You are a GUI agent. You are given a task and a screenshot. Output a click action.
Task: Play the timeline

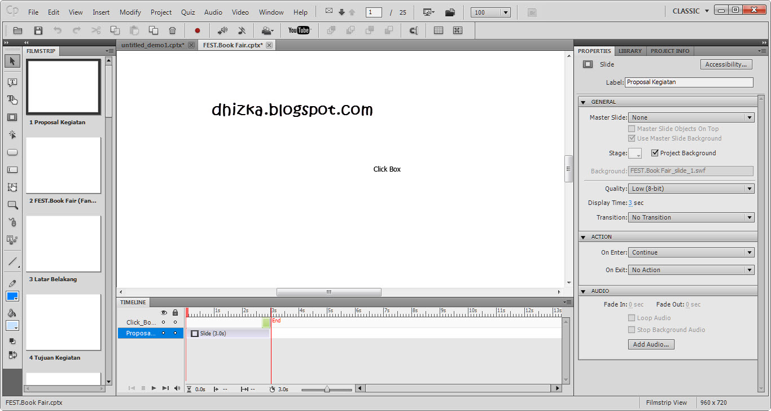(154, 388)
